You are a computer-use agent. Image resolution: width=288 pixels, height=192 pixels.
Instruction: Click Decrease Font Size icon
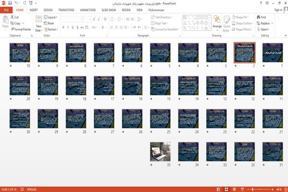click(99, 19)
